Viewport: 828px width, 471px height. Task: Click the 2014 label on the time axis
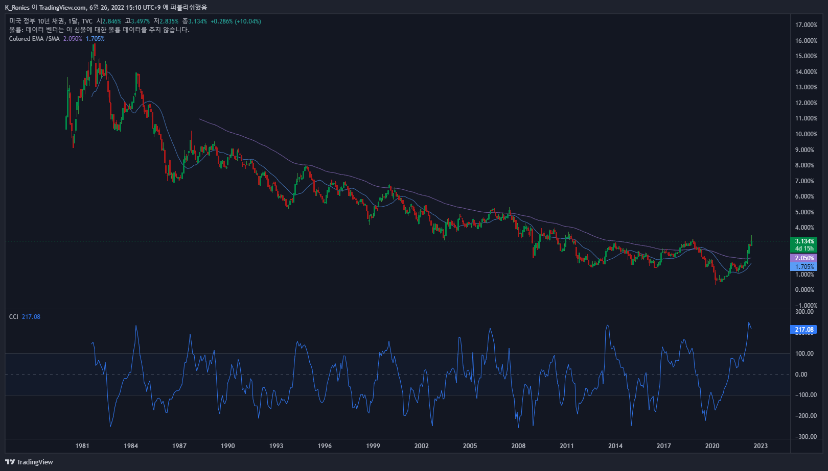pyautogui.click(x=615, y=446)
